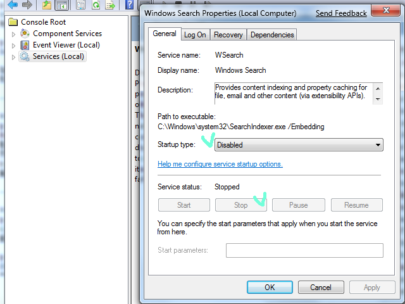The height and width of the screenshot is (304, 405).
Task: Expand the Event Viewer (Local) node
Action: click(x=13, y=46)
